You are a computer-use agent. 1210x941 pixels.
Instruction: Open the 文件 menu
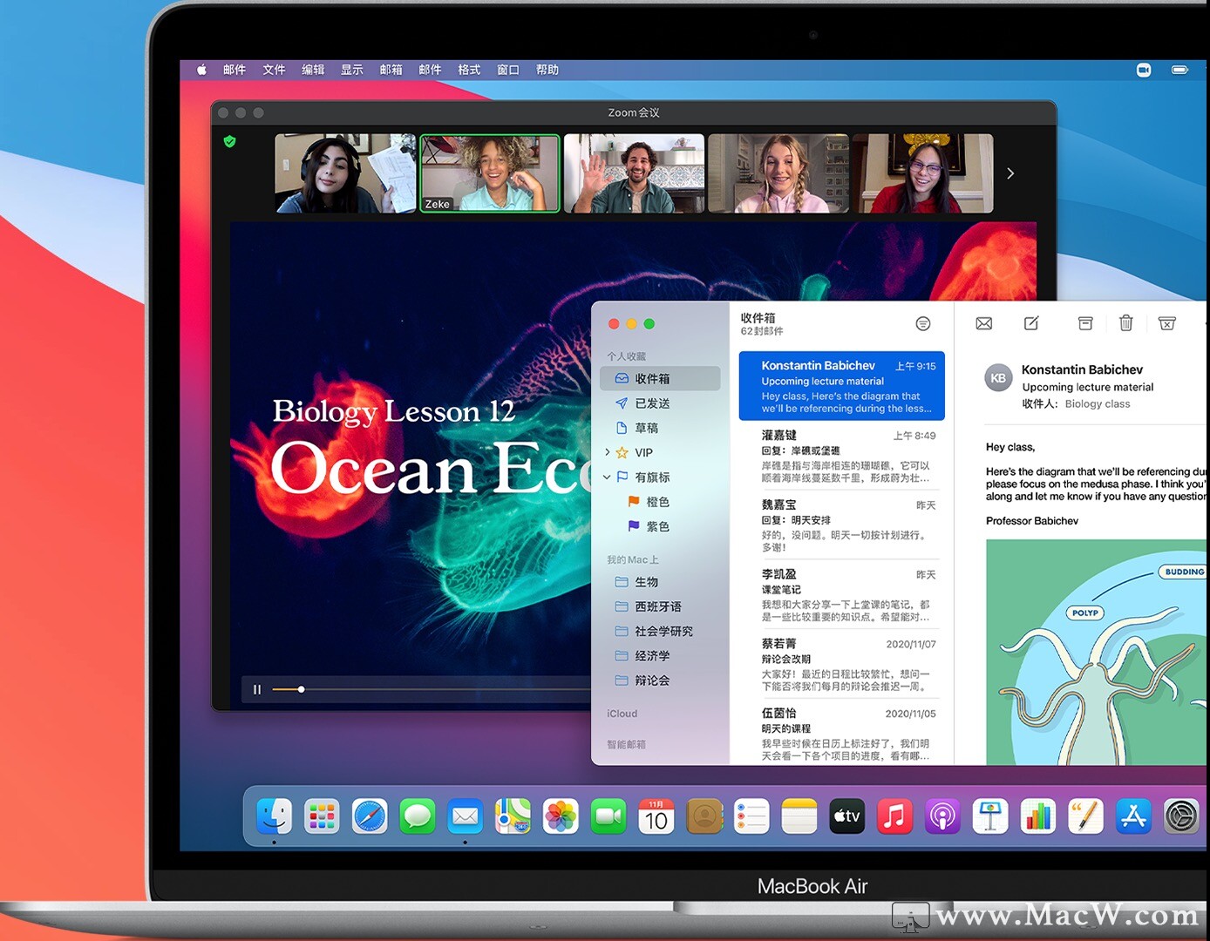pos(274,70)
